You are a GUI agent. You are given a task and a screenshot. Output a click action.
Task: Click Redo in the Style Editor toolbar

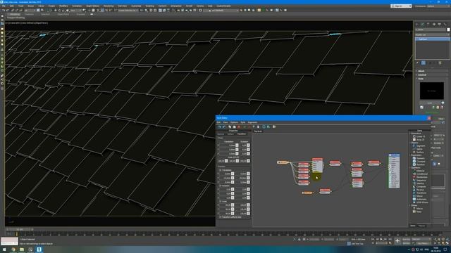[x=224, y=126]
